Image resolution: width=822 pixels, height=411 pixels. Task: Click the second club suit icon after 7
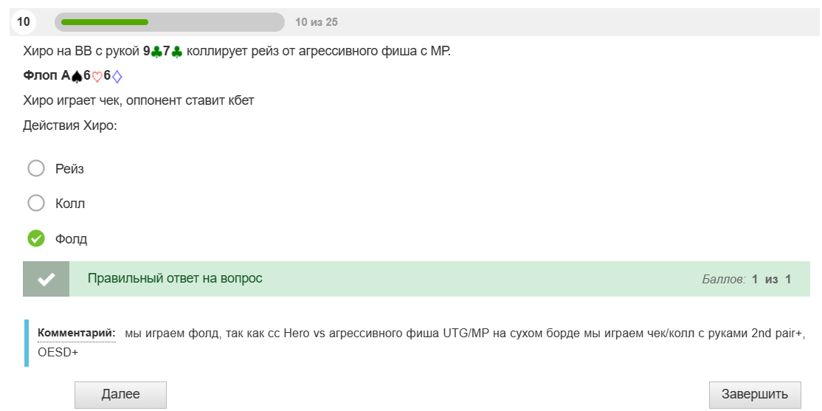click(176, 52)
